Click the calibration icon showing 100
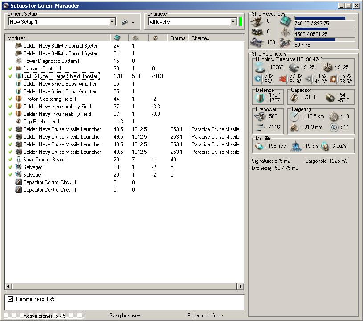 (x=257, y=42)
